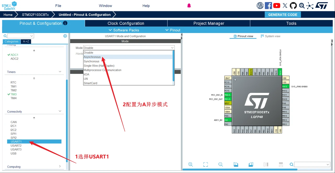Image resolution: width=335 pixels, height=173 pixels.
Task: Click the System view icon
Action: click(262, 36)
